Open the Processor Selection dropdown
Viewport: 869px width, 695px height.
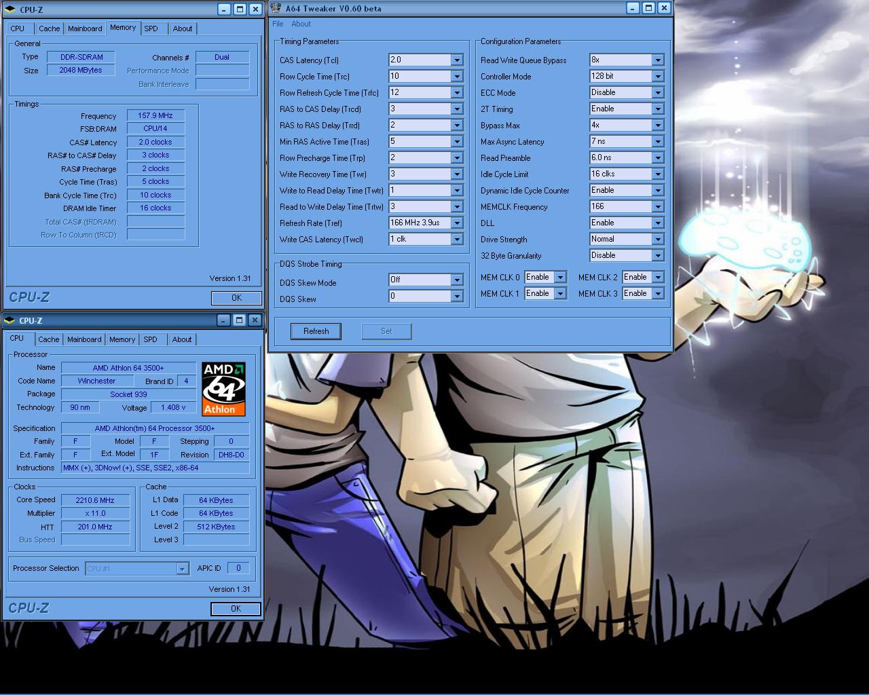pyautogui.click(x=182, y=569)
